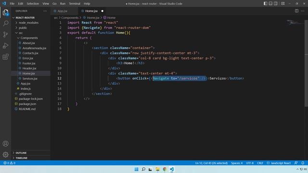Click Components in the breadcrumb
Screen dimensions: 308x173
coord(70,18)
